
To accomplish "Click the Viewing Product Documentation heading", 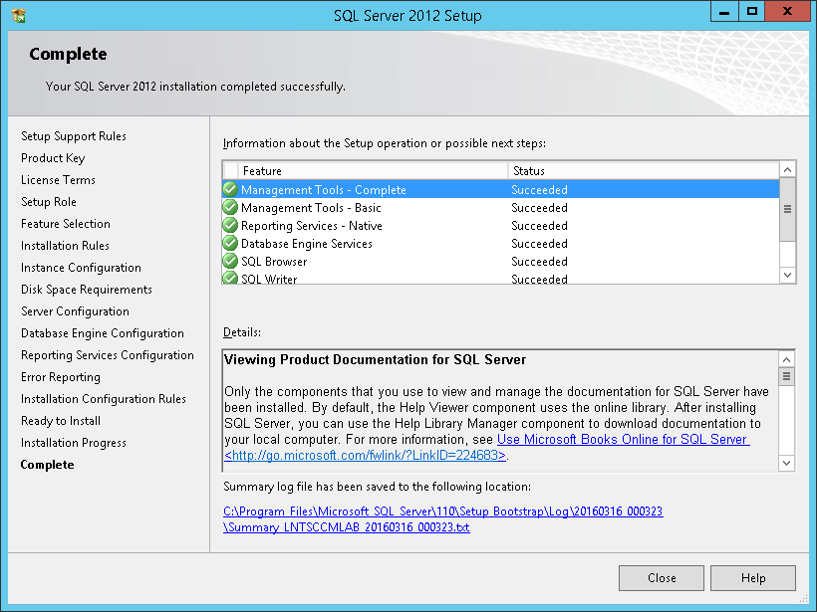I will [376, 359].
